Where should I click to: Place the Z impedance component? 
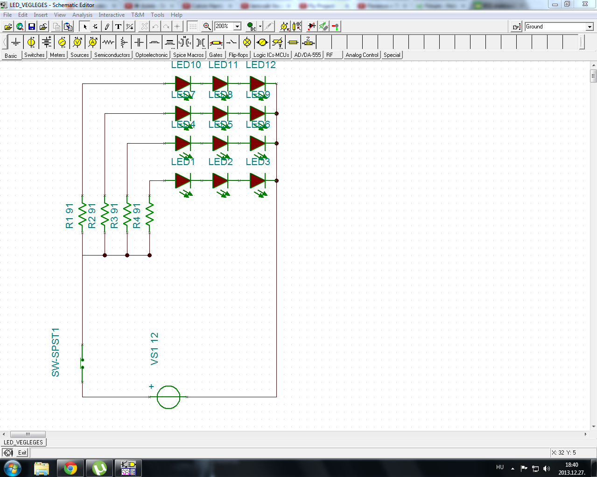(x=309, y=42)
